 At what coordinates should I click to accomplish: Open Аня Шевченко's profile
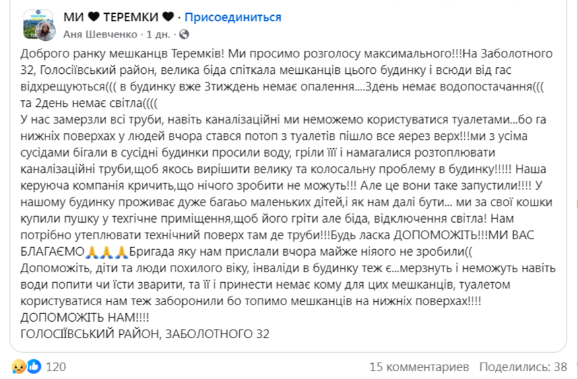102,34
